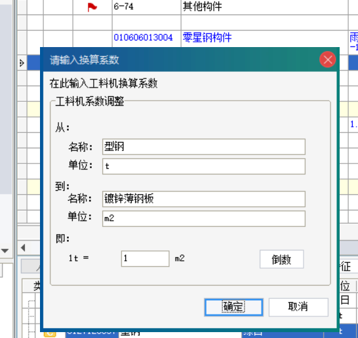
Task: Click the 到 单位 field containing m2
Action: click(x=204, y=218)
